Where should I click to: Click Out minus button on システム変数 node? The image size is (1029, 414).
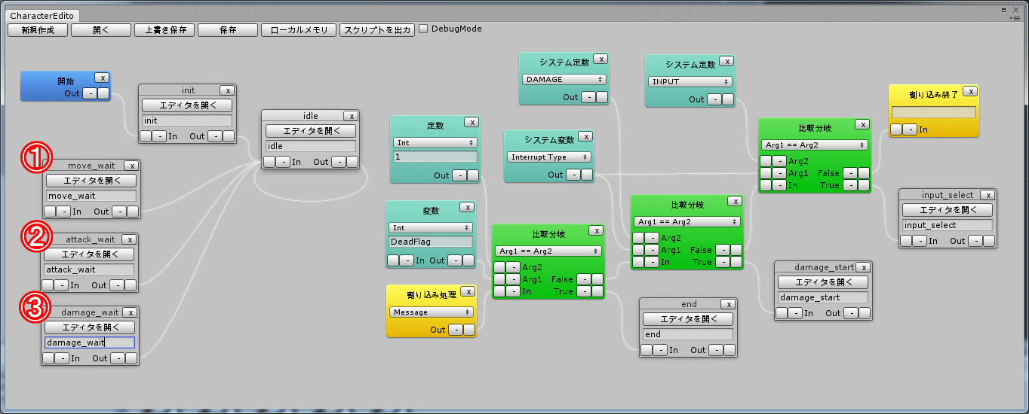pos(572,175)
